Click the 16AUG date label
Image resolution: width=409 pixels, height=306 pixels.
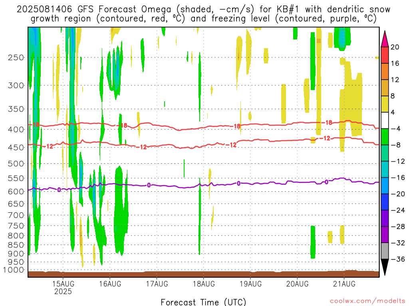click(x=110, y=284)
